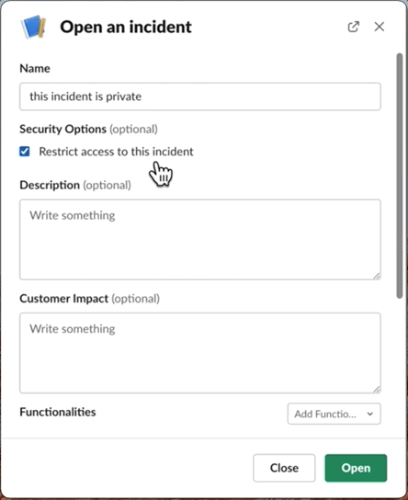The height and width of the screenshot is (500, 408).
Task: Click the chevron arrow on Add Functio... selector
Action: (370, 414)
